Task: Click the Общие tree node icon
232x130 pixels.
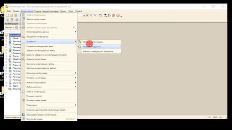Action: pyautogui.click(x=10, y=38)
